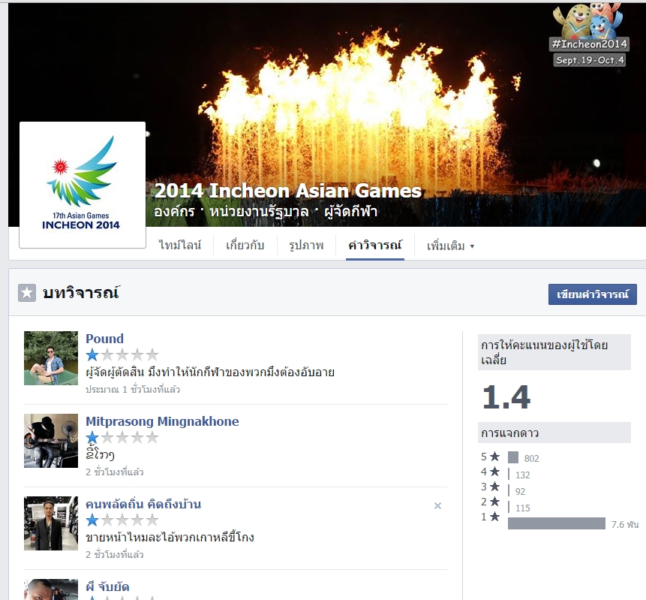Click the '2 ชั่วโมงที่แล้ว' timestamp under Mitprasong's review

[115, 472]
